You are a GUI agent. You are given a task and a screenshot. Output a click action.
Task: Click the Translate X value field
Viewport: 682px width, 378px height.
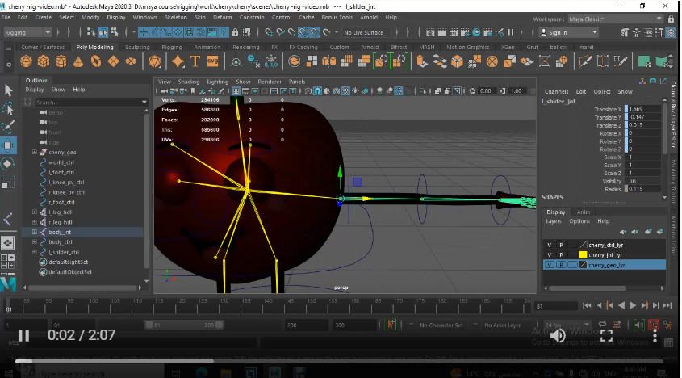pos(644,109)
